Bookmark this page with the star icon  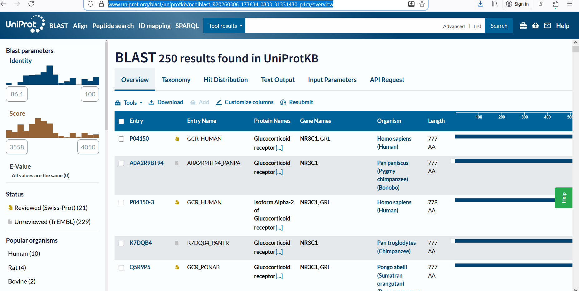[x=422, y=4]
